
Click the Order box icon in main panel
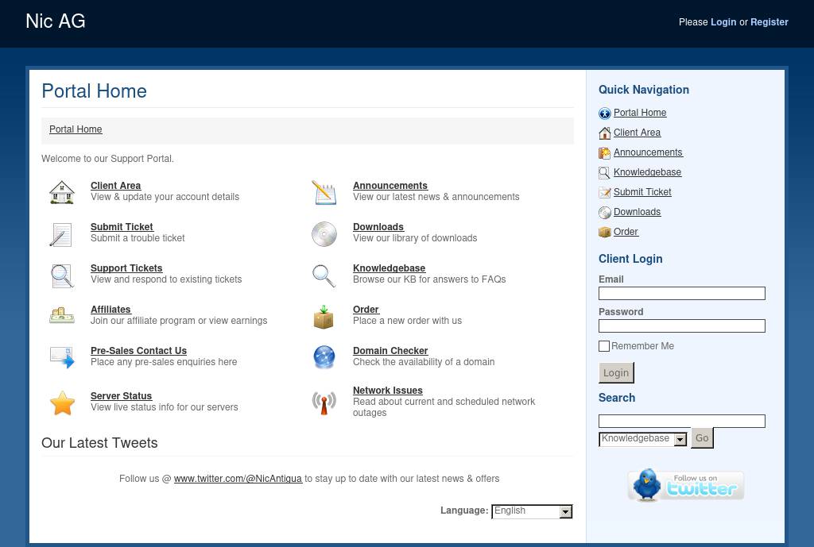pyautogui.click(x=324, y=317)
